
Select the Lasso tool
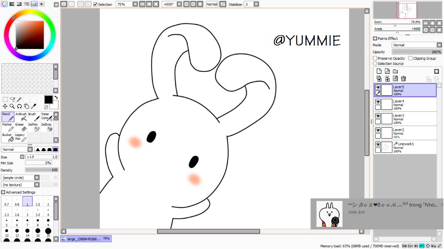[12, 99]
